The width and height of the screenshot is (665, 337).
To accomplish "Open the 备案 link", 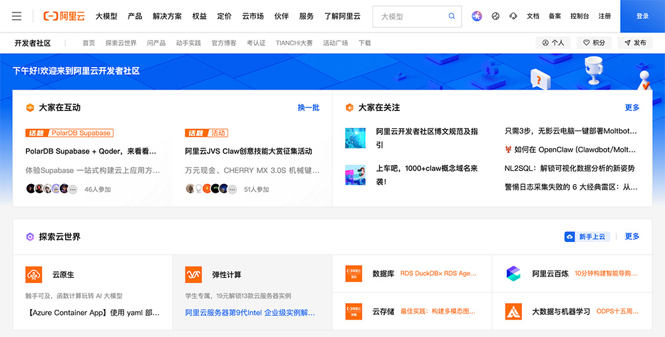I will pos(555,16).
